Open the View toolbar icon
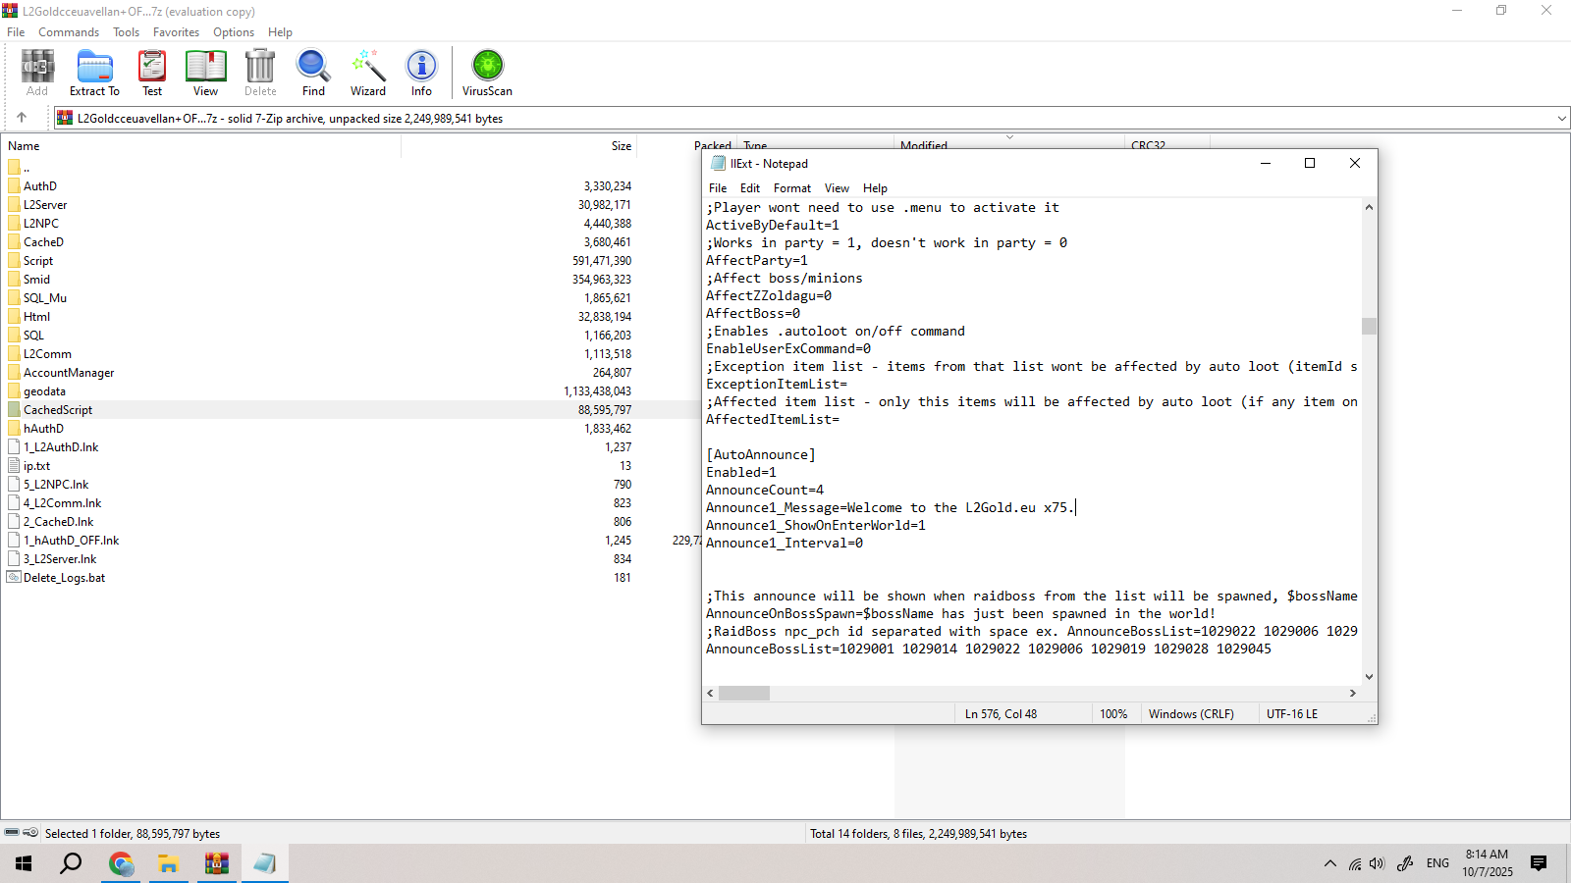The width and height of the screenshot is (1571, 883). (205, 74)
